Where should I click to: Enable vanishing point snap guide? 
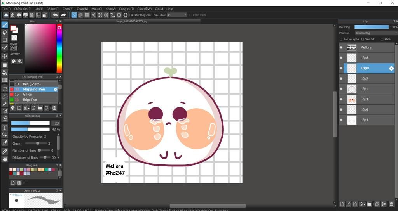coord(93,15)
